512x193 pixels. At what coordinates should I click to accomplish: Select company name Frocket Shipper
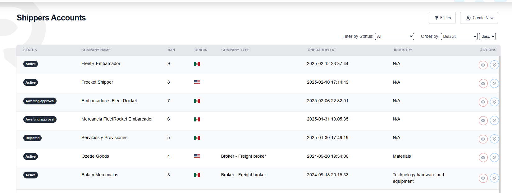click(x=97, y=82)
